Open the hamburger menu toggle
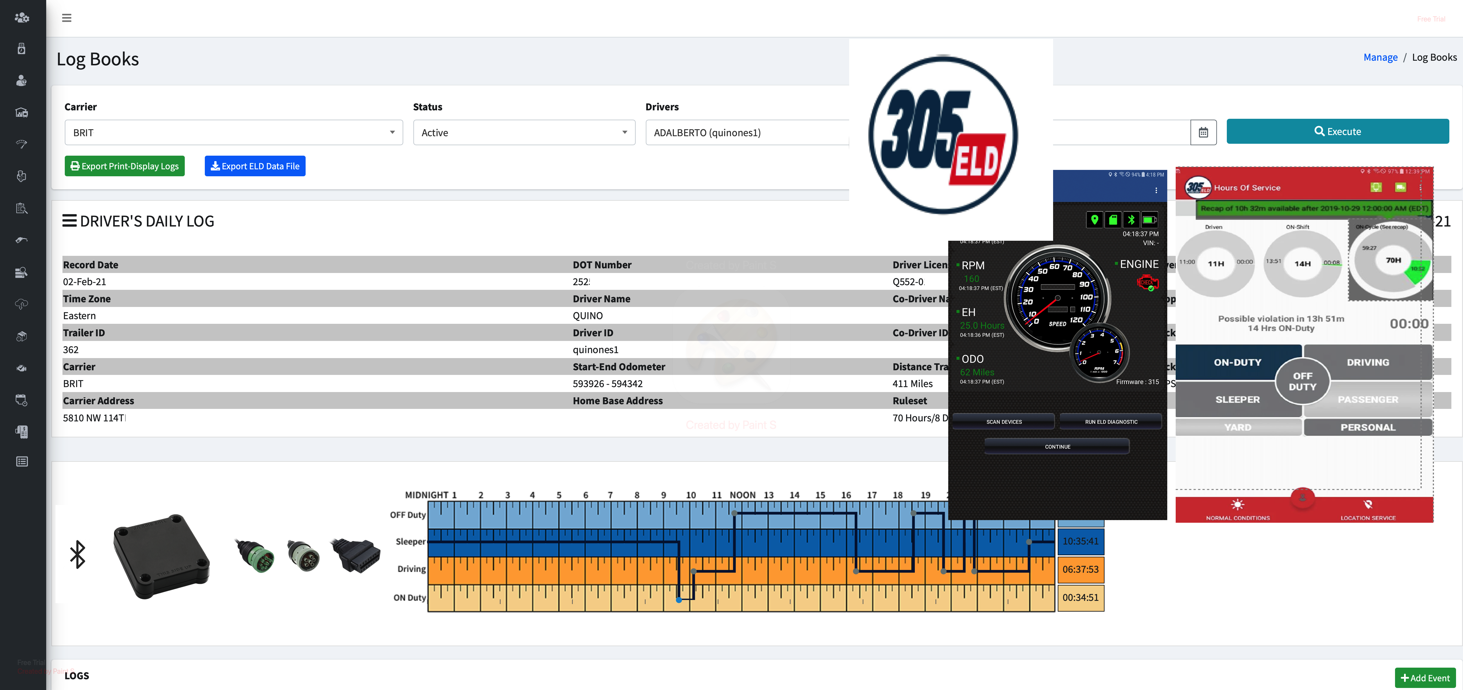This screenshot has height=690, width=1463. pos(67,18)
